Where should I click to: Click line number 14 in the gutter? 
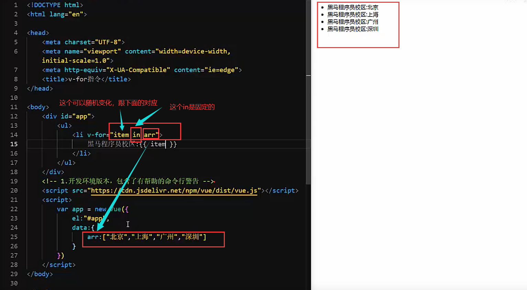[x=14, y=135]
